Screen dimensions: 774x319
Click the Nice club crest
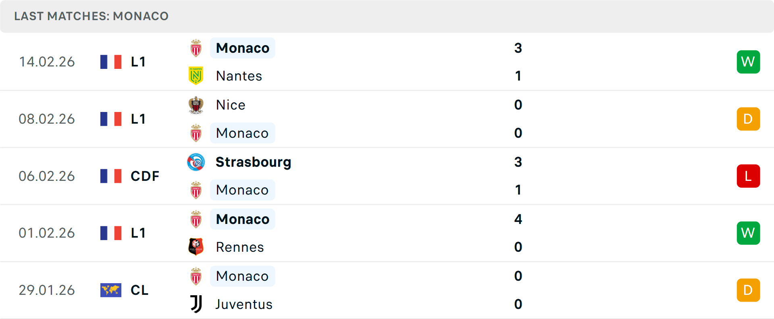[196, 105]
